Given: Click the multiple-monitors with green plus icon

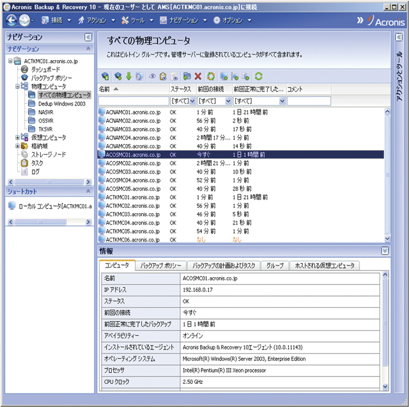Looking at the screenshot, I should click(235, 76).
